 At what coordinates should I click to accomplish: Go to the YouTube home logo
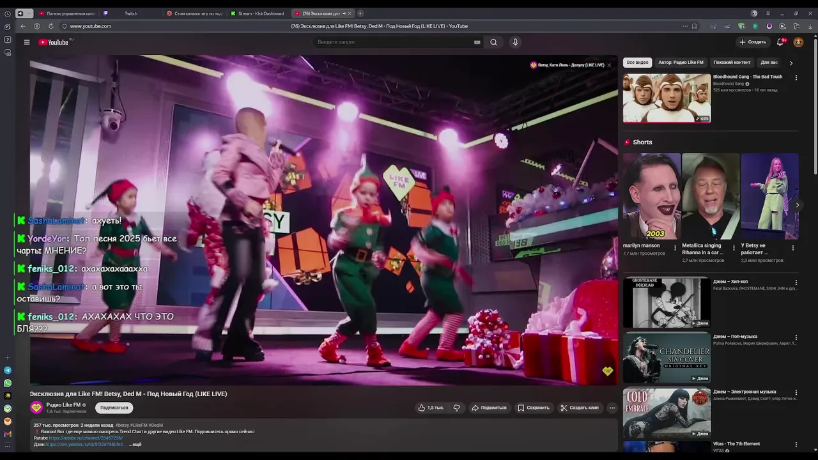point(54,42)
